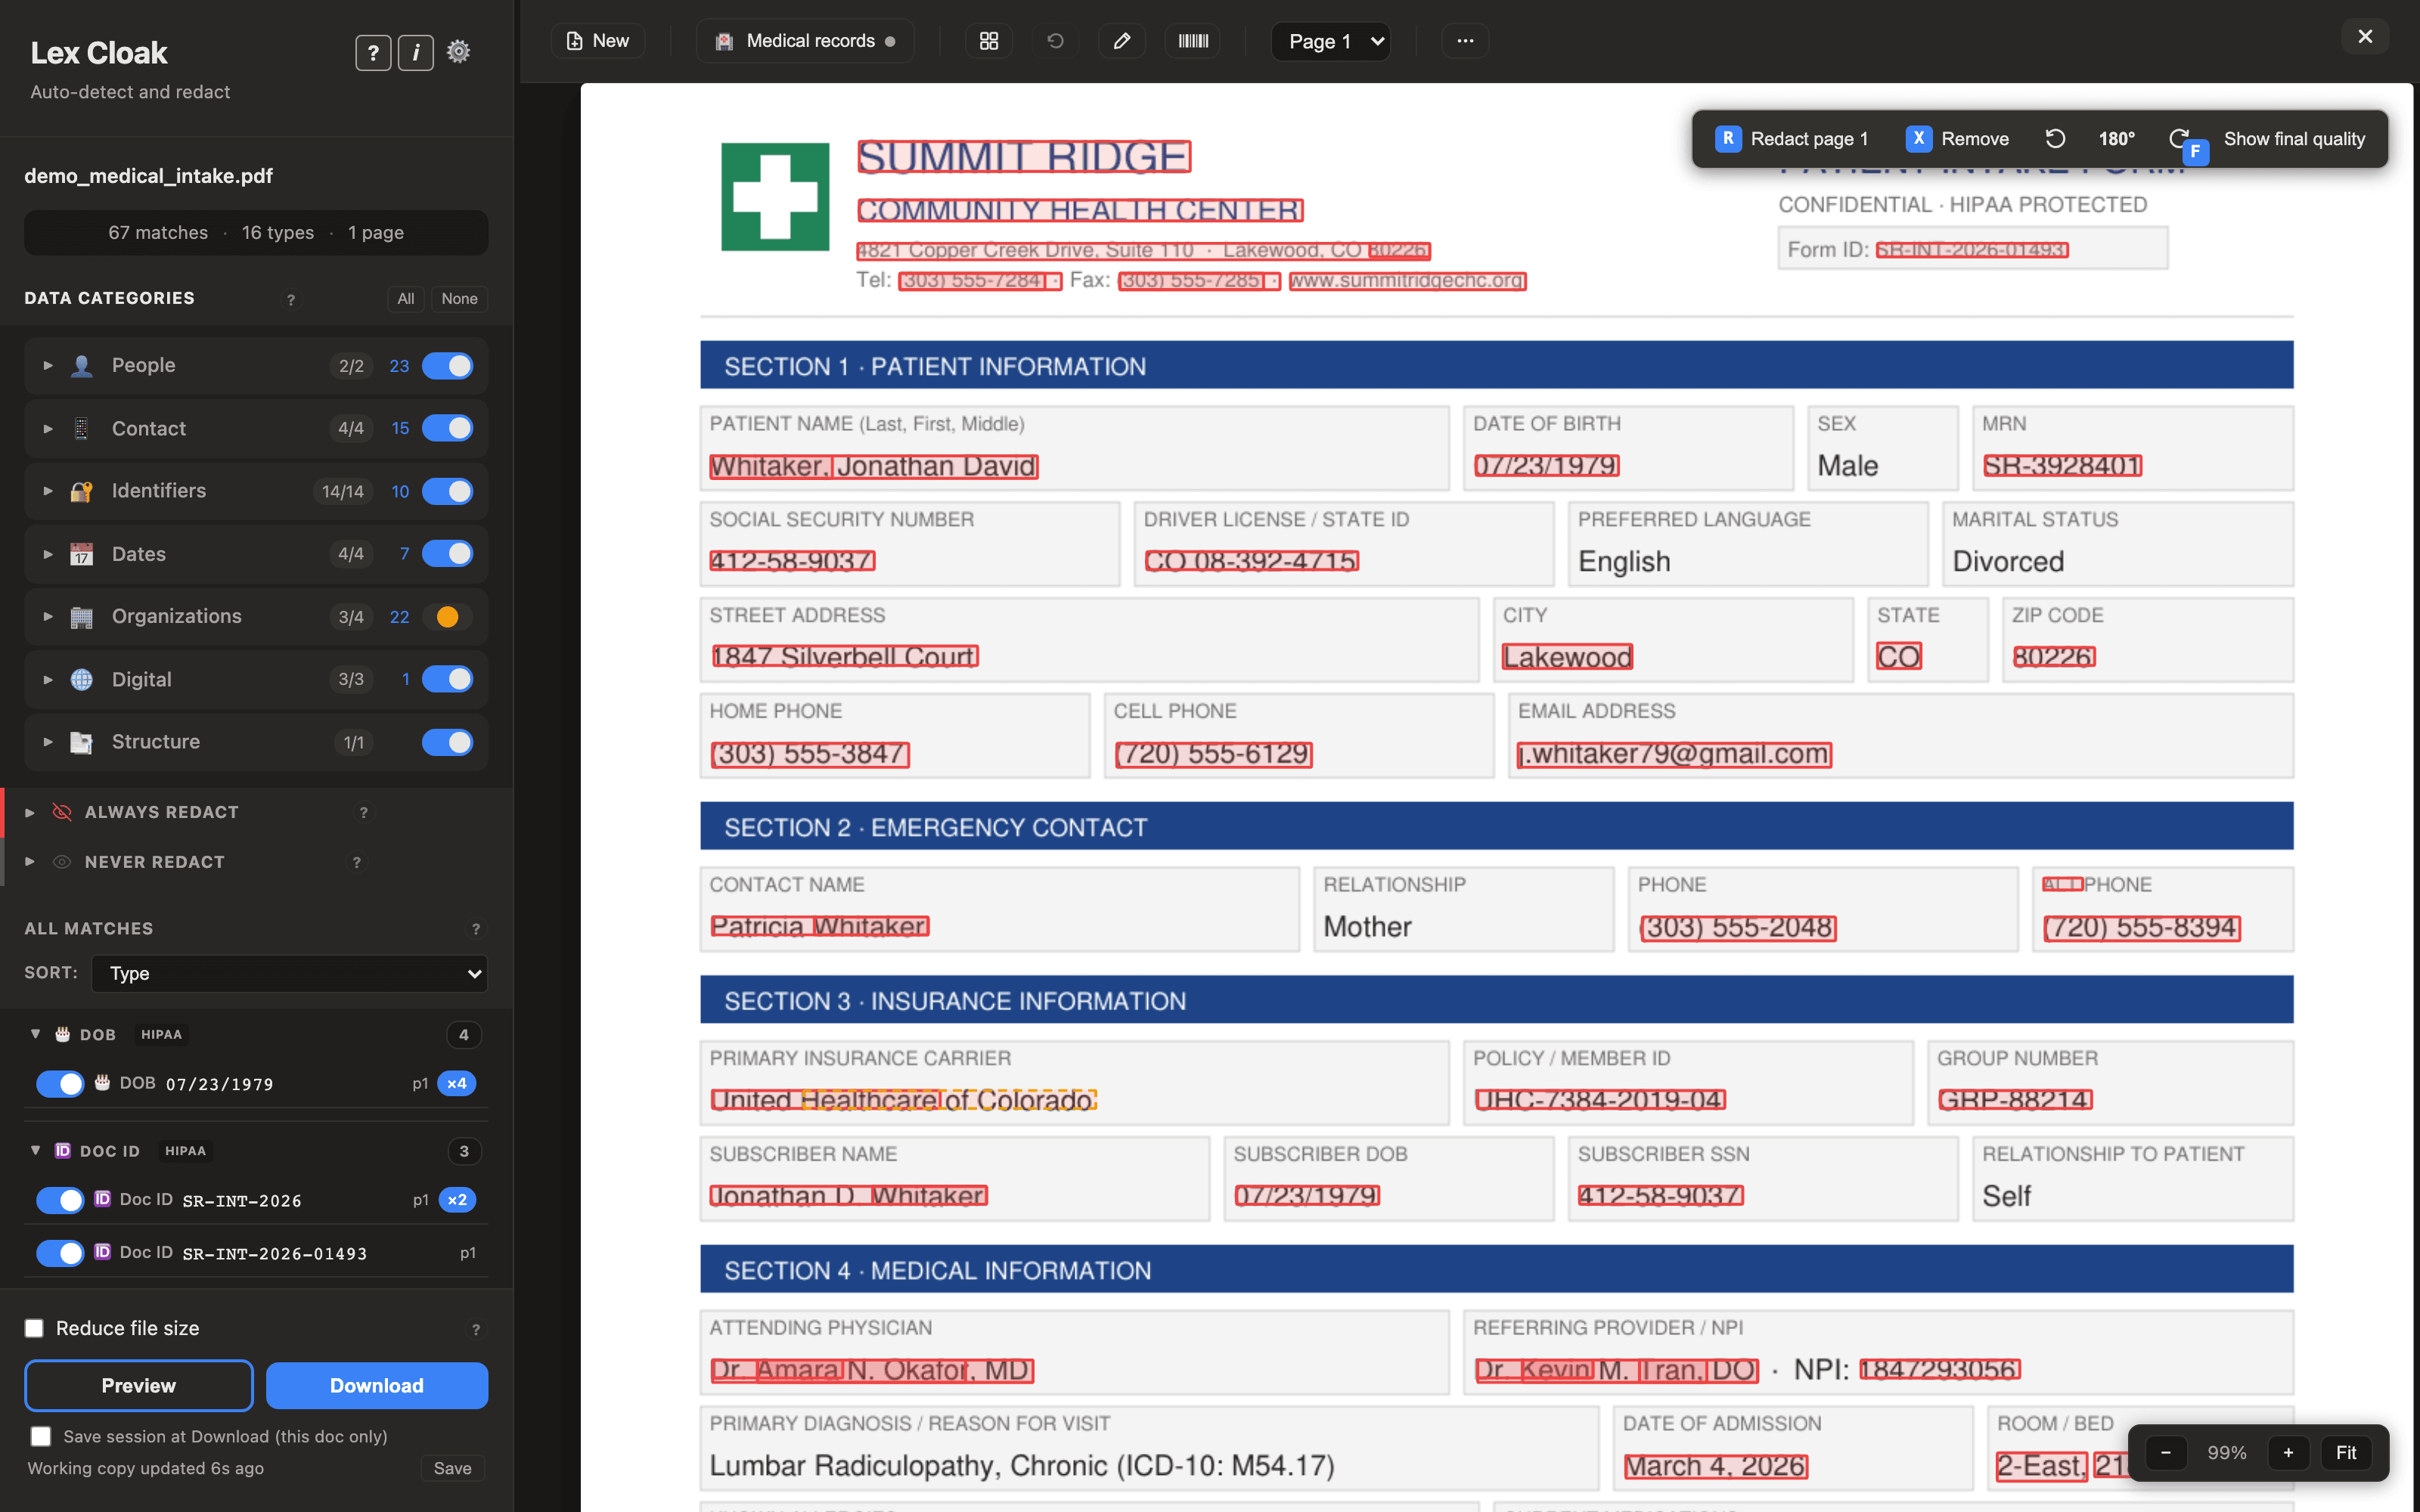Image resolution: width=2420 pixels, height=1512 pixels.
Task: Toggle the DOB 07/23/1979 match switch
Action: pyautogui.click(x=60, y=1084)
